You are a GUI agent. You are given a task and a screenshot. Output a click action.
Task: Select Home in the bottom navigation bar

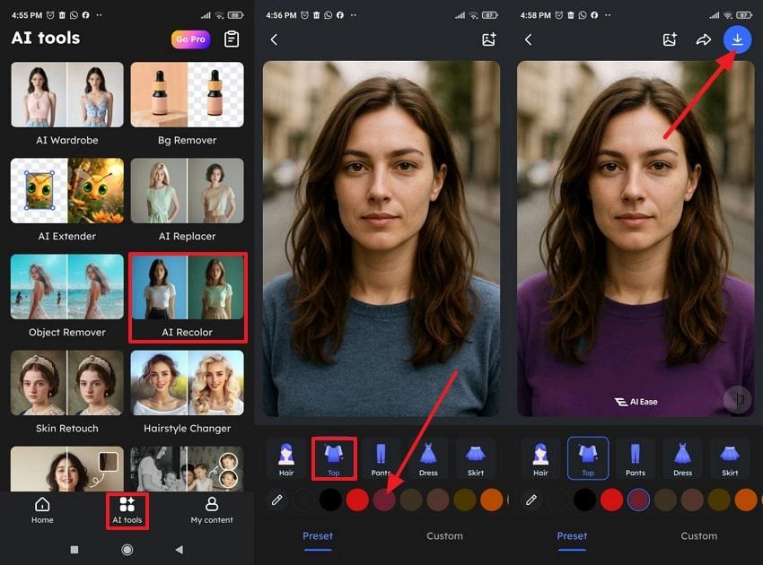41,511
